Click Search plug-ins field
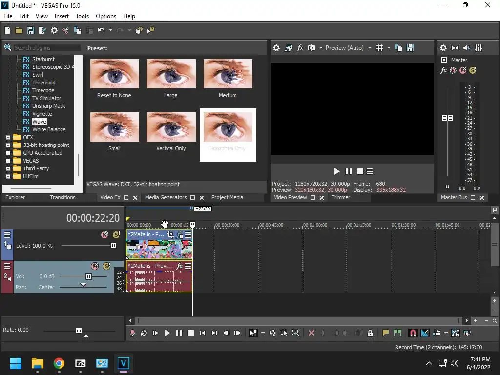 pyautogui.click(x=46, y=48)
